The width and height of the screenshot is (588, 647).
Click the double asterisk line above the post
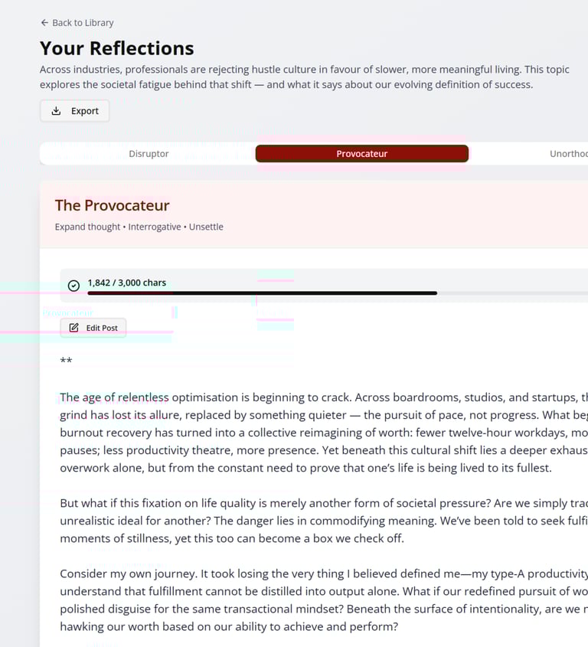[66, 361]
